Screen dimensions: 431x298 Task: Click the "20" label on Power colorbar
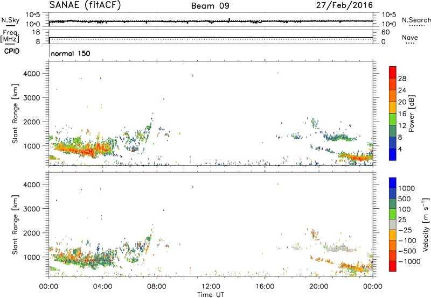tap(402, 102)
